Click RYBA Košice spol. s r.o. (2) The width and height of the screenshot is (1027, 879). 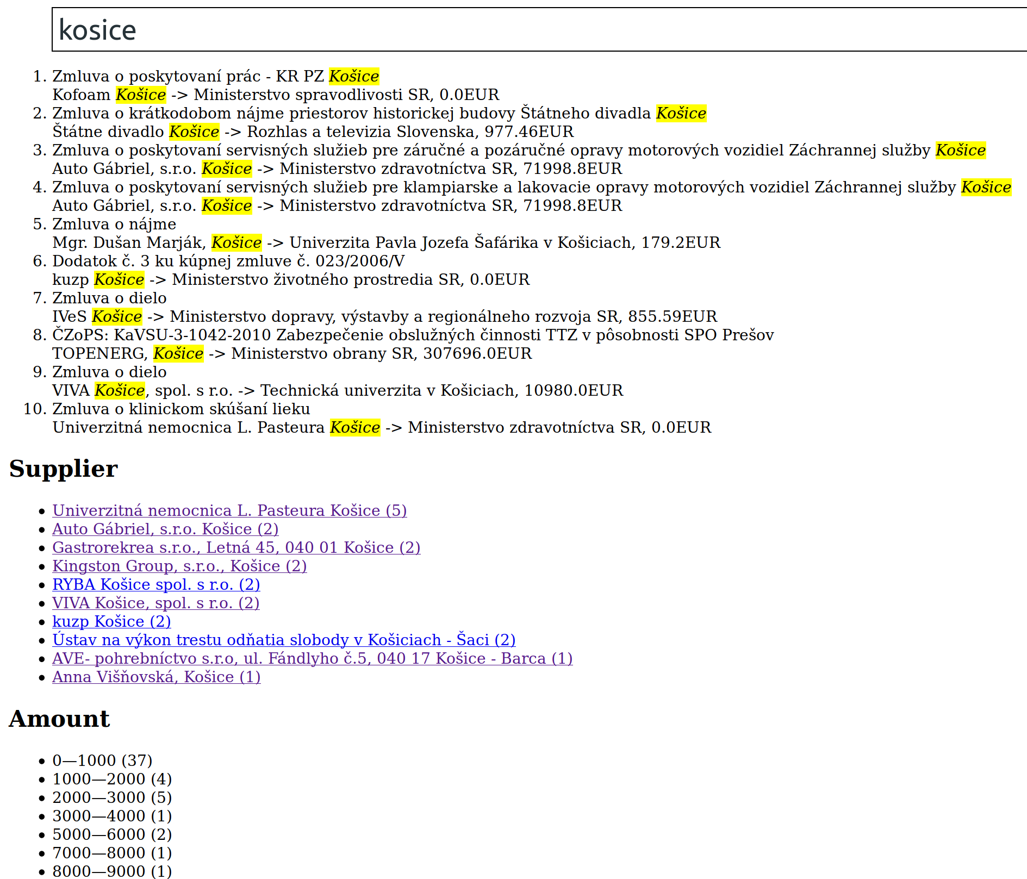click(x=156, y=584)
